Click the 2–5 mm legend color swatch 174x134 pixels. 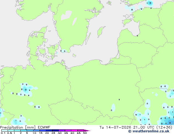coord(24,130)
